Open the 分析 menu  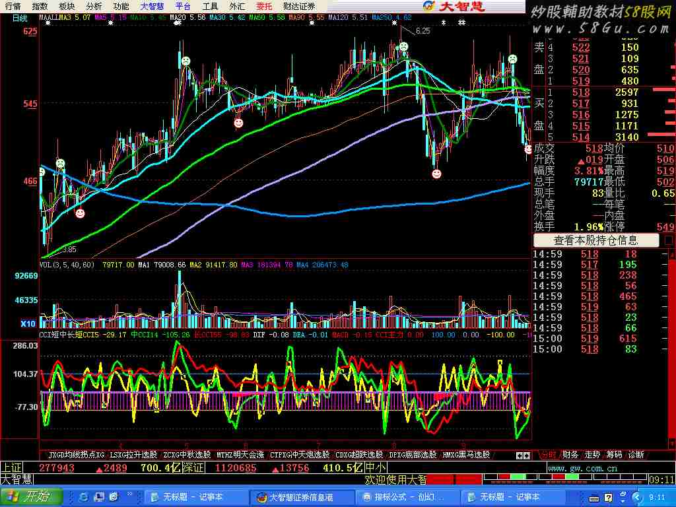pyautogui.click(x=94, y=6)
